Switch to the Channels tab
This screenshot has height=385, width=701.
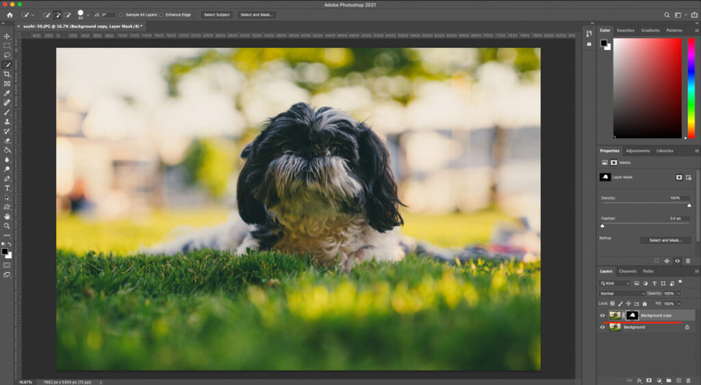click(x=627, y=271)
